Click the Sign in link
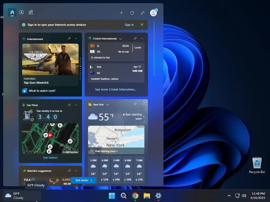The image size is (270, 202). click(x=129, y=25)
